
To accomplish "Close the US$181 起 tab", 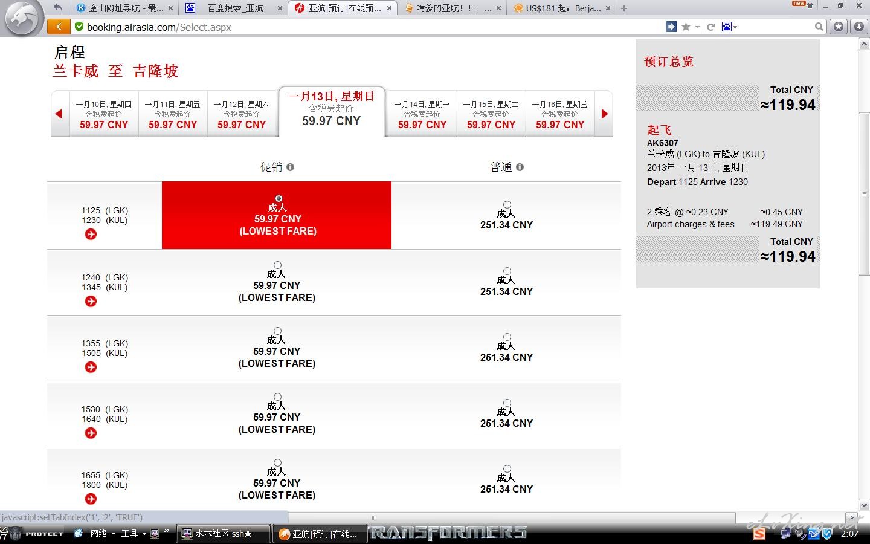I will click(x=608, y=8).
